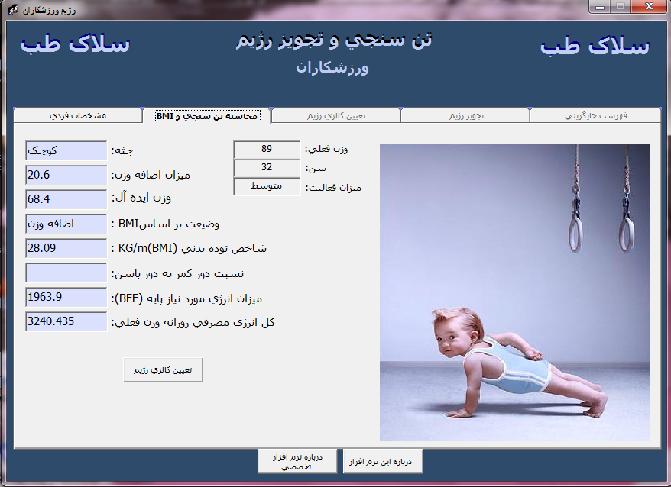Select the سن field showing 32

267,167
